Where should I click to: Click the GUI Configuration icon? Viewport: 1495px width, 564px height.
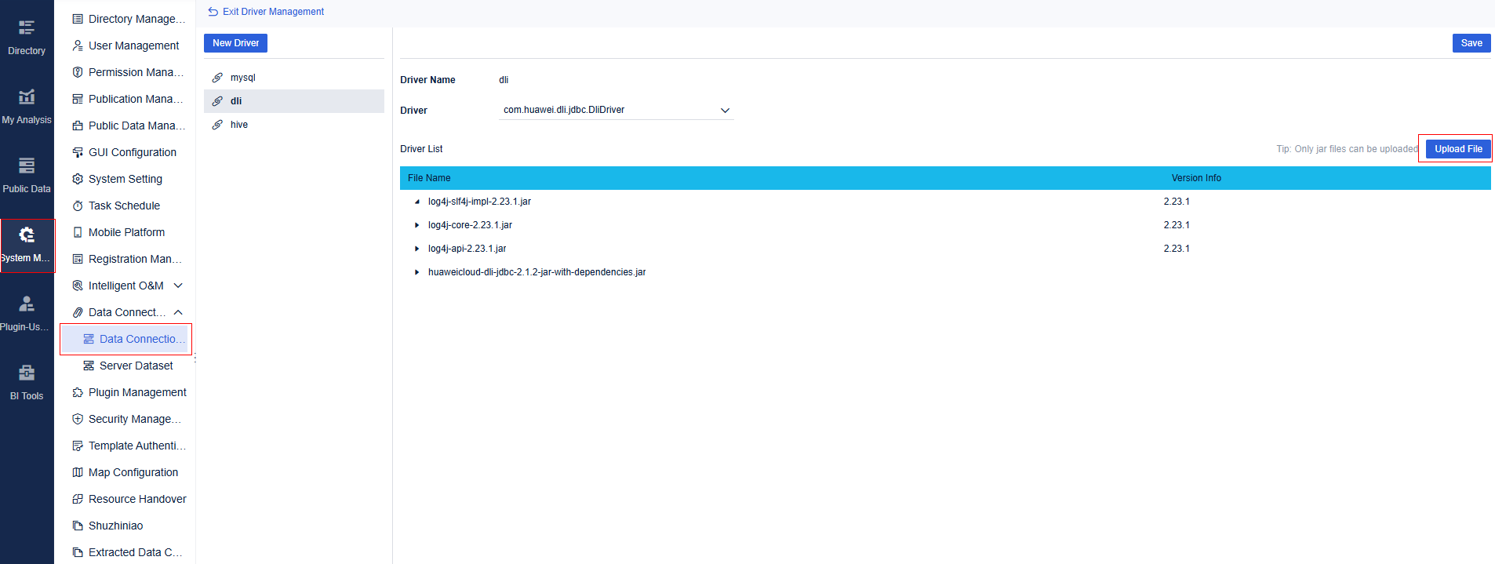click(78, 152)
